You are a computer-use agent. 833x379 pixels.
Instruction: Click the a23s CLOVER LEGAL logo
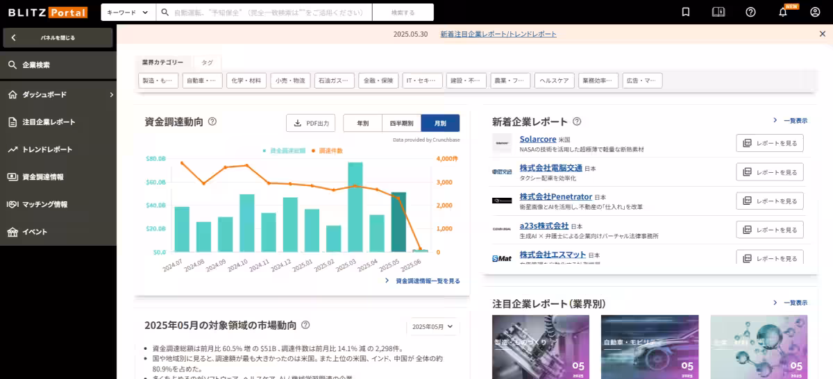point(502,229)
